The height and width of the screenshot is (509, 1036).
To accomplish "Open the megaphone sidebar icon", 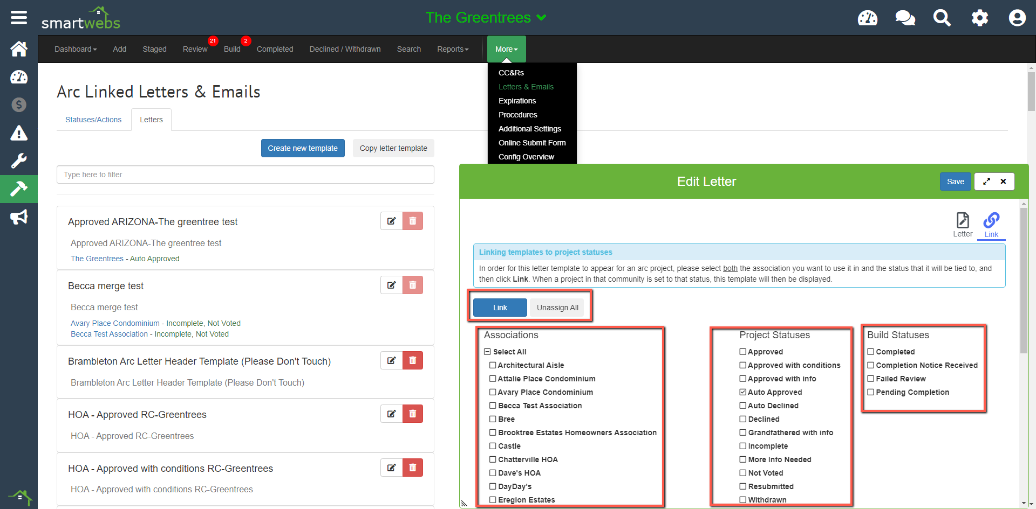I will coord(19,217).
